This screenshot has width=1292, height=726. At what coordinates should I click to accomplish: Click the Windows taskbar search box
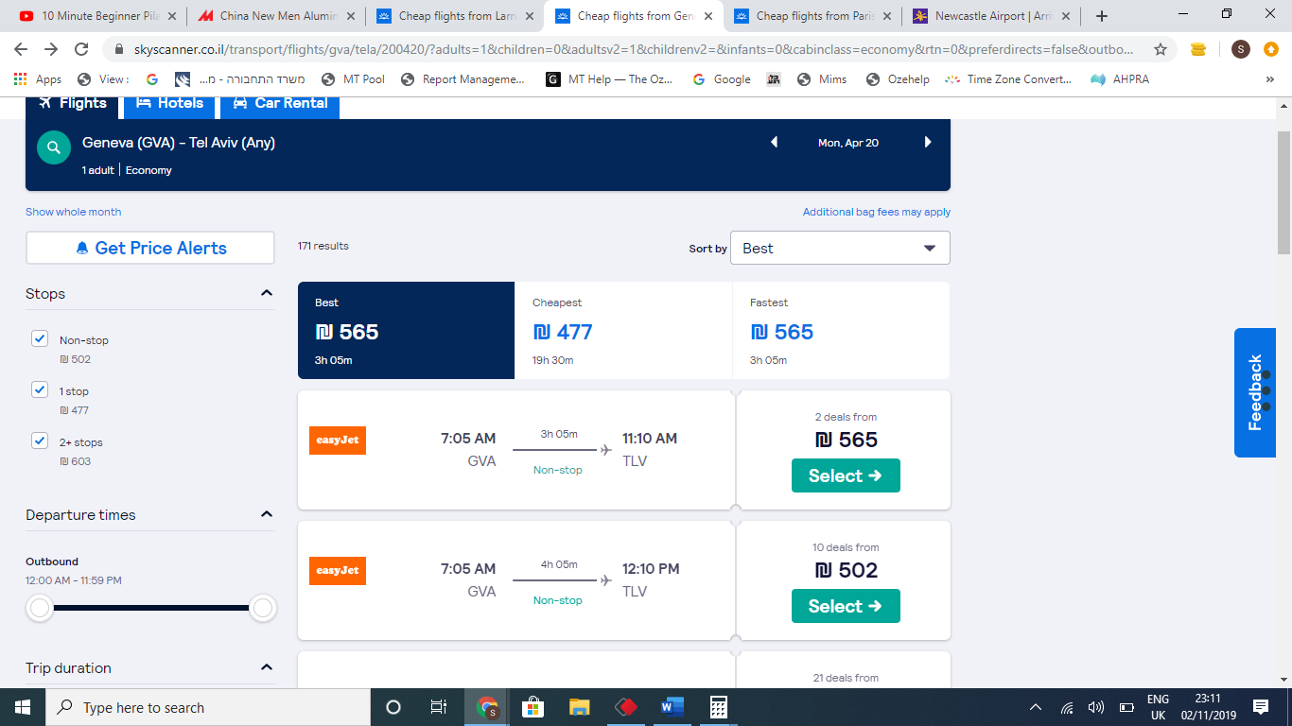coord(208,707)
